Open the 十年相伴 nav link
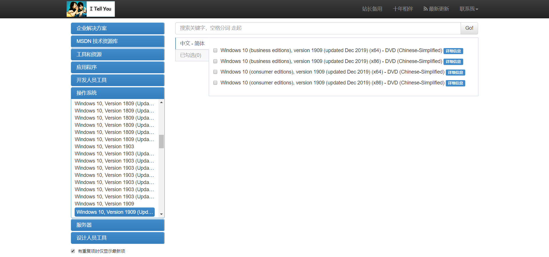The image size is (549, 257). [x=403, y=9]
